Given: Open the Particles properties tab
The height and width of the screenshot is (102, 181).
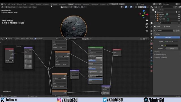Looking at the screenshot, I should pyautogui.click(x=152, y=54).
